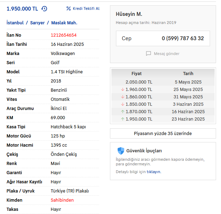Click the Golf series value

[55, 63]
